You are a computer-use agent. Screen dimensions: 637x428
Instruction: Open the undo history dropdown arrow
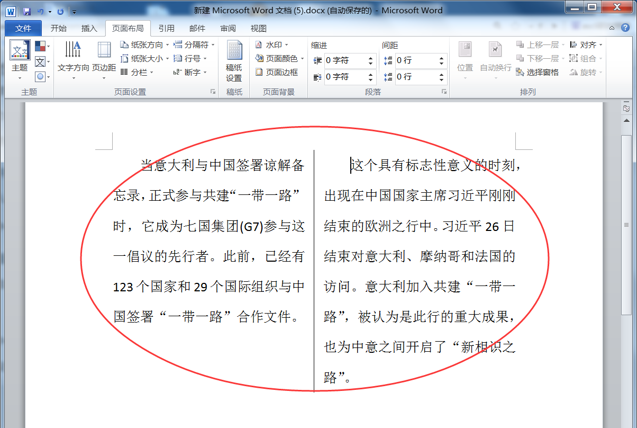click(x=50, y=11)
